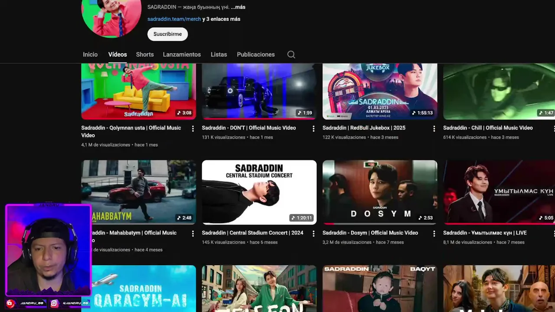Click '131 K visualizaciones' text
The height and width of the screenshot is (312, 555).
223,137
